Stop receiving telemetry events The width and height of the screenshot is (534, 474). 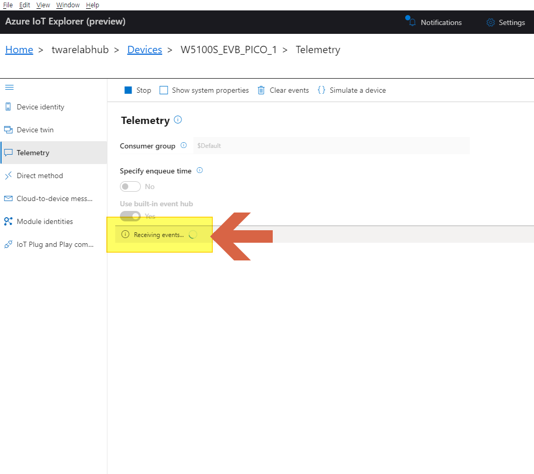coord(138,90)
